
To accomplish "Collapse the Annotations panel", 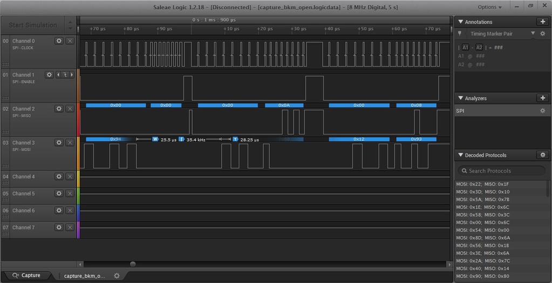I will click(x=460, y=22).
